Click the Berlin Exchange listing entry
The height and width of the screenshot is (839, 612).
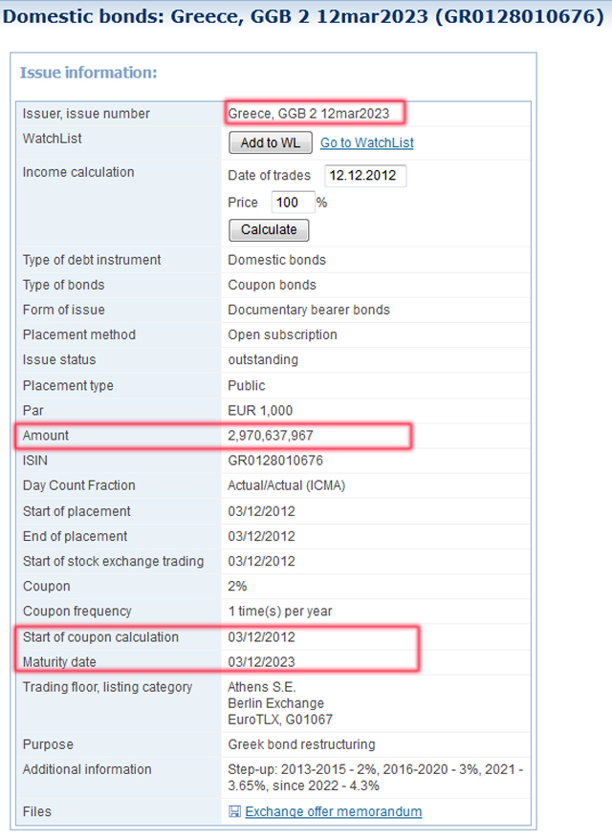point(275,703)
